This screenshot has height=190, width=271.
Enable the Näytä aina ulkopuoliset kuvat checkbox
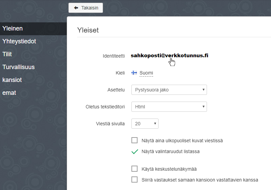134,140
